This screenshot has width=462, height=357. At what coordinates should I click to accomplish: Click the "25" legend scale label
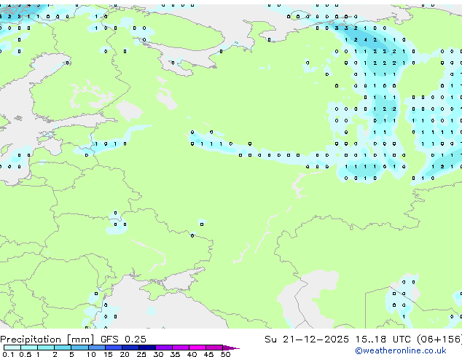pyautogui.click(x=141, y=354)
